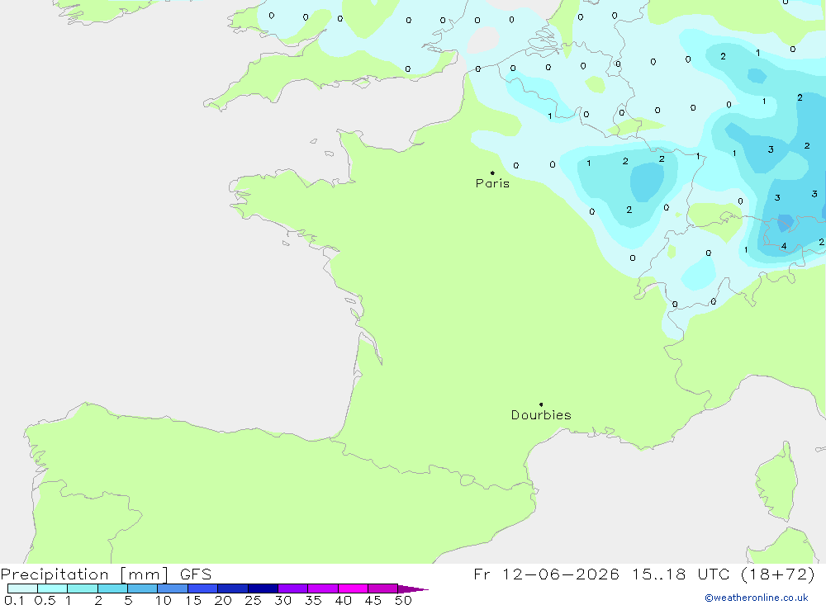Click the 4 mm precipitation value on map
The image size is (826, 605).
tap(784, 246)
